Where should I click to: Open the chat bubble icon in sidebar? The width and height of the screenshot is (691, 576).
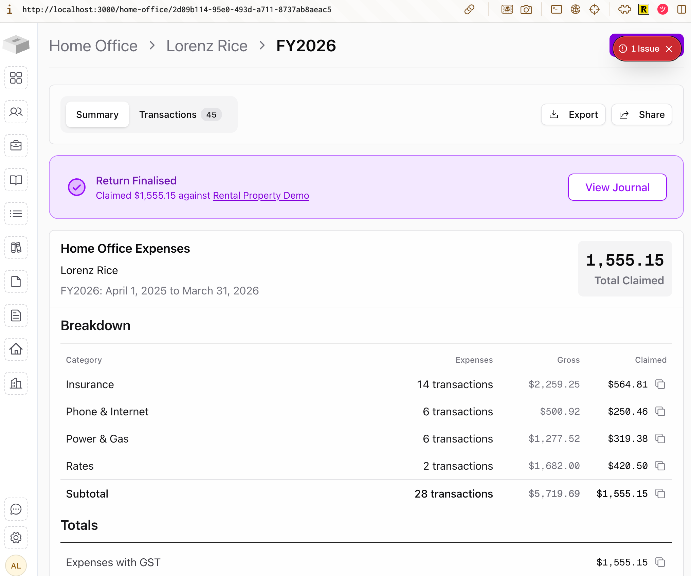pyautogui.click(x=16, y=509)
